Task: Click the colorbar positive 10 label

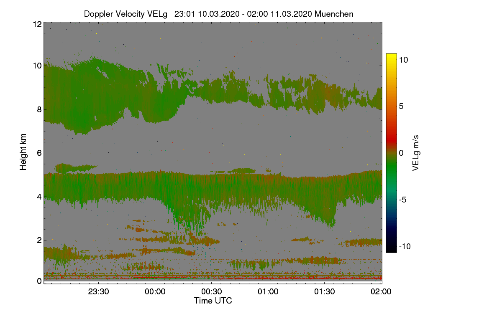Action: click(403, 60)
